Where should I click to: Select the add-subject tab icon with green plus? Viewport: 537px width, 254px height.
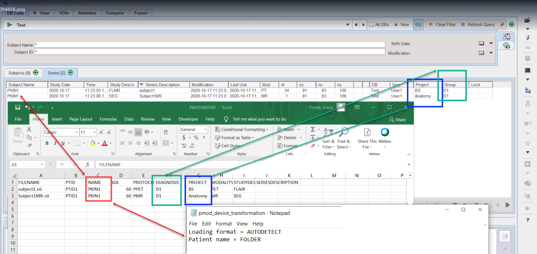506,45
